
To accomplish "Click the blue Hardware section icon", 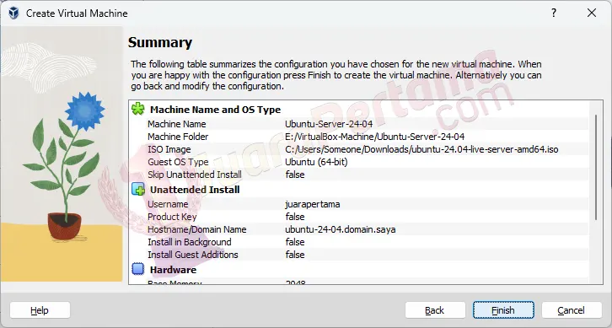I will (x=137, y=270).
